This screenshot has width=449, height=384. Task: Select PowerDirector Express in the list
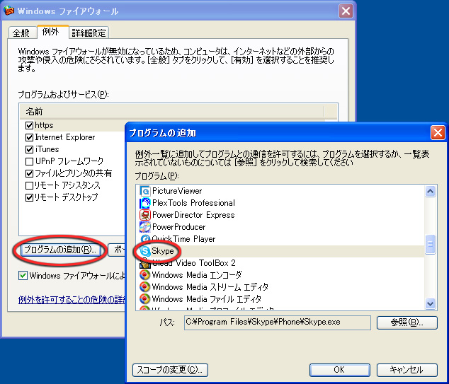(193, 215)
